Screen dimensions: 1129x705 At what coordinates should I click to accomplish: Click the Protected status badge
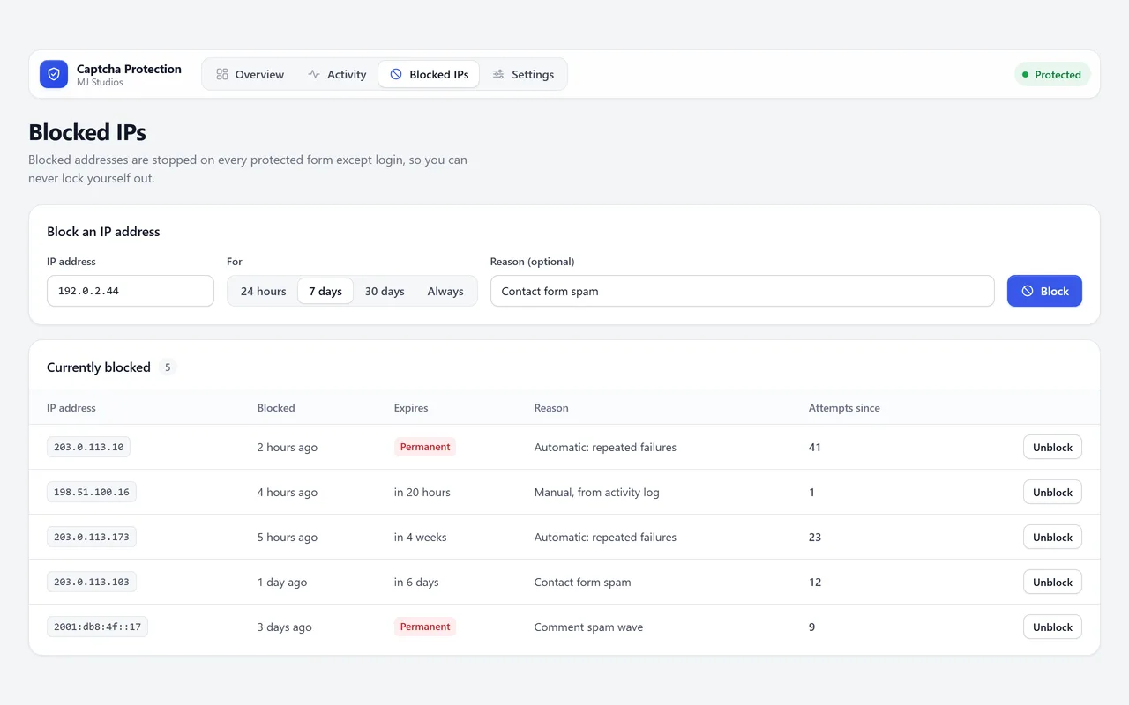pos(1052,74)
